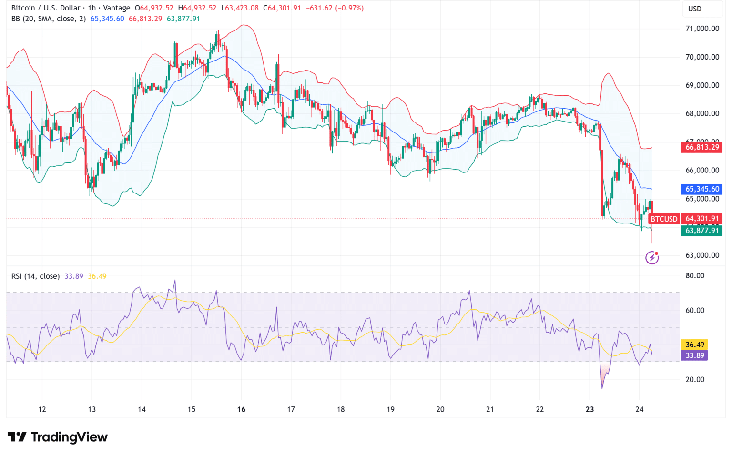
Task: Click the purple 33.89 RSI value label
Action: pos(694,355)
